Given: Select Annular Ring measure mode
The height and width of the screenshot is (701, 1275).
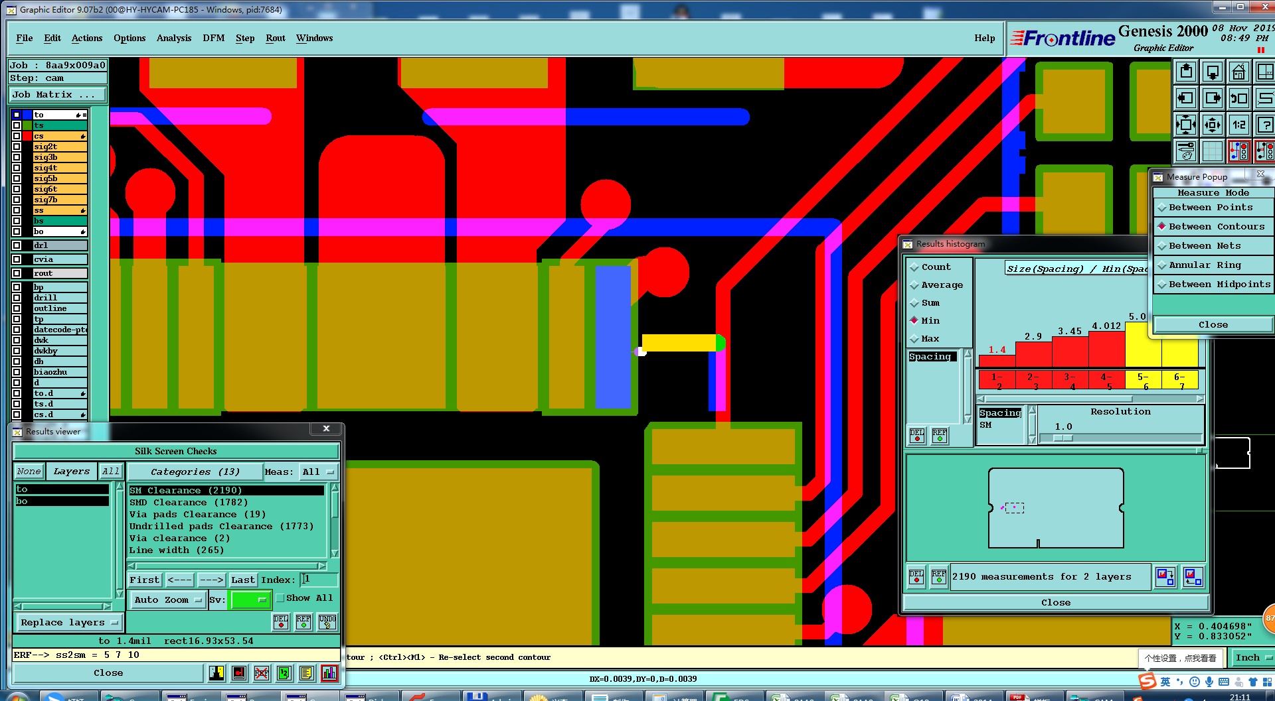Looking at the screenshot, I should tap(1213, 265).
